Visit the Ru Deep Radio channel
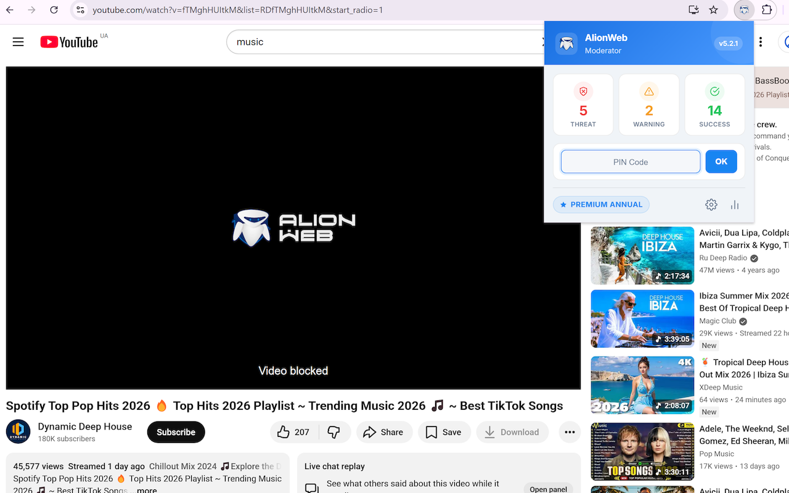Image resolution: width=789 pixels, height=493 pixels. [x=723, y=258]
